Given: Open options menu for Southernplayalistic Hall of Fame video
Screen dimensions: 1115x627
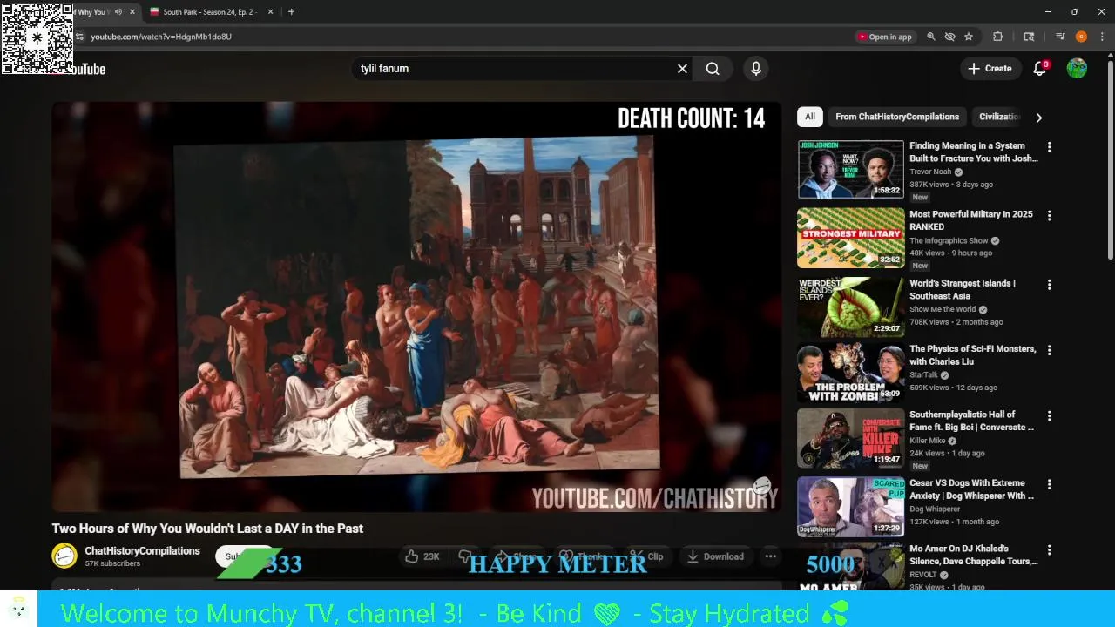Looking at the screenshot, I should click(x=1049, y=416).
